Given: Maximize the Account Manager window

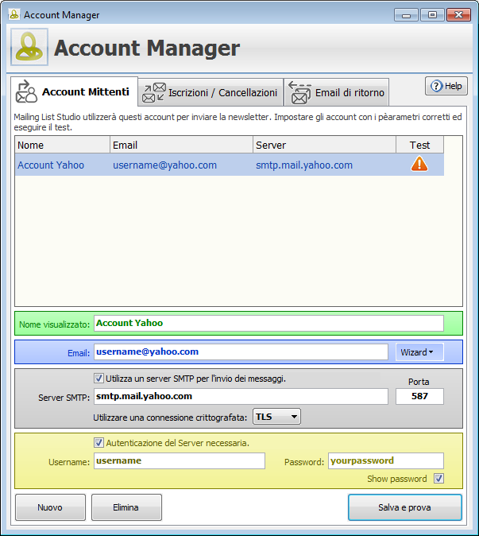Looking at the screenshot, I should click(x=432, y=15).
